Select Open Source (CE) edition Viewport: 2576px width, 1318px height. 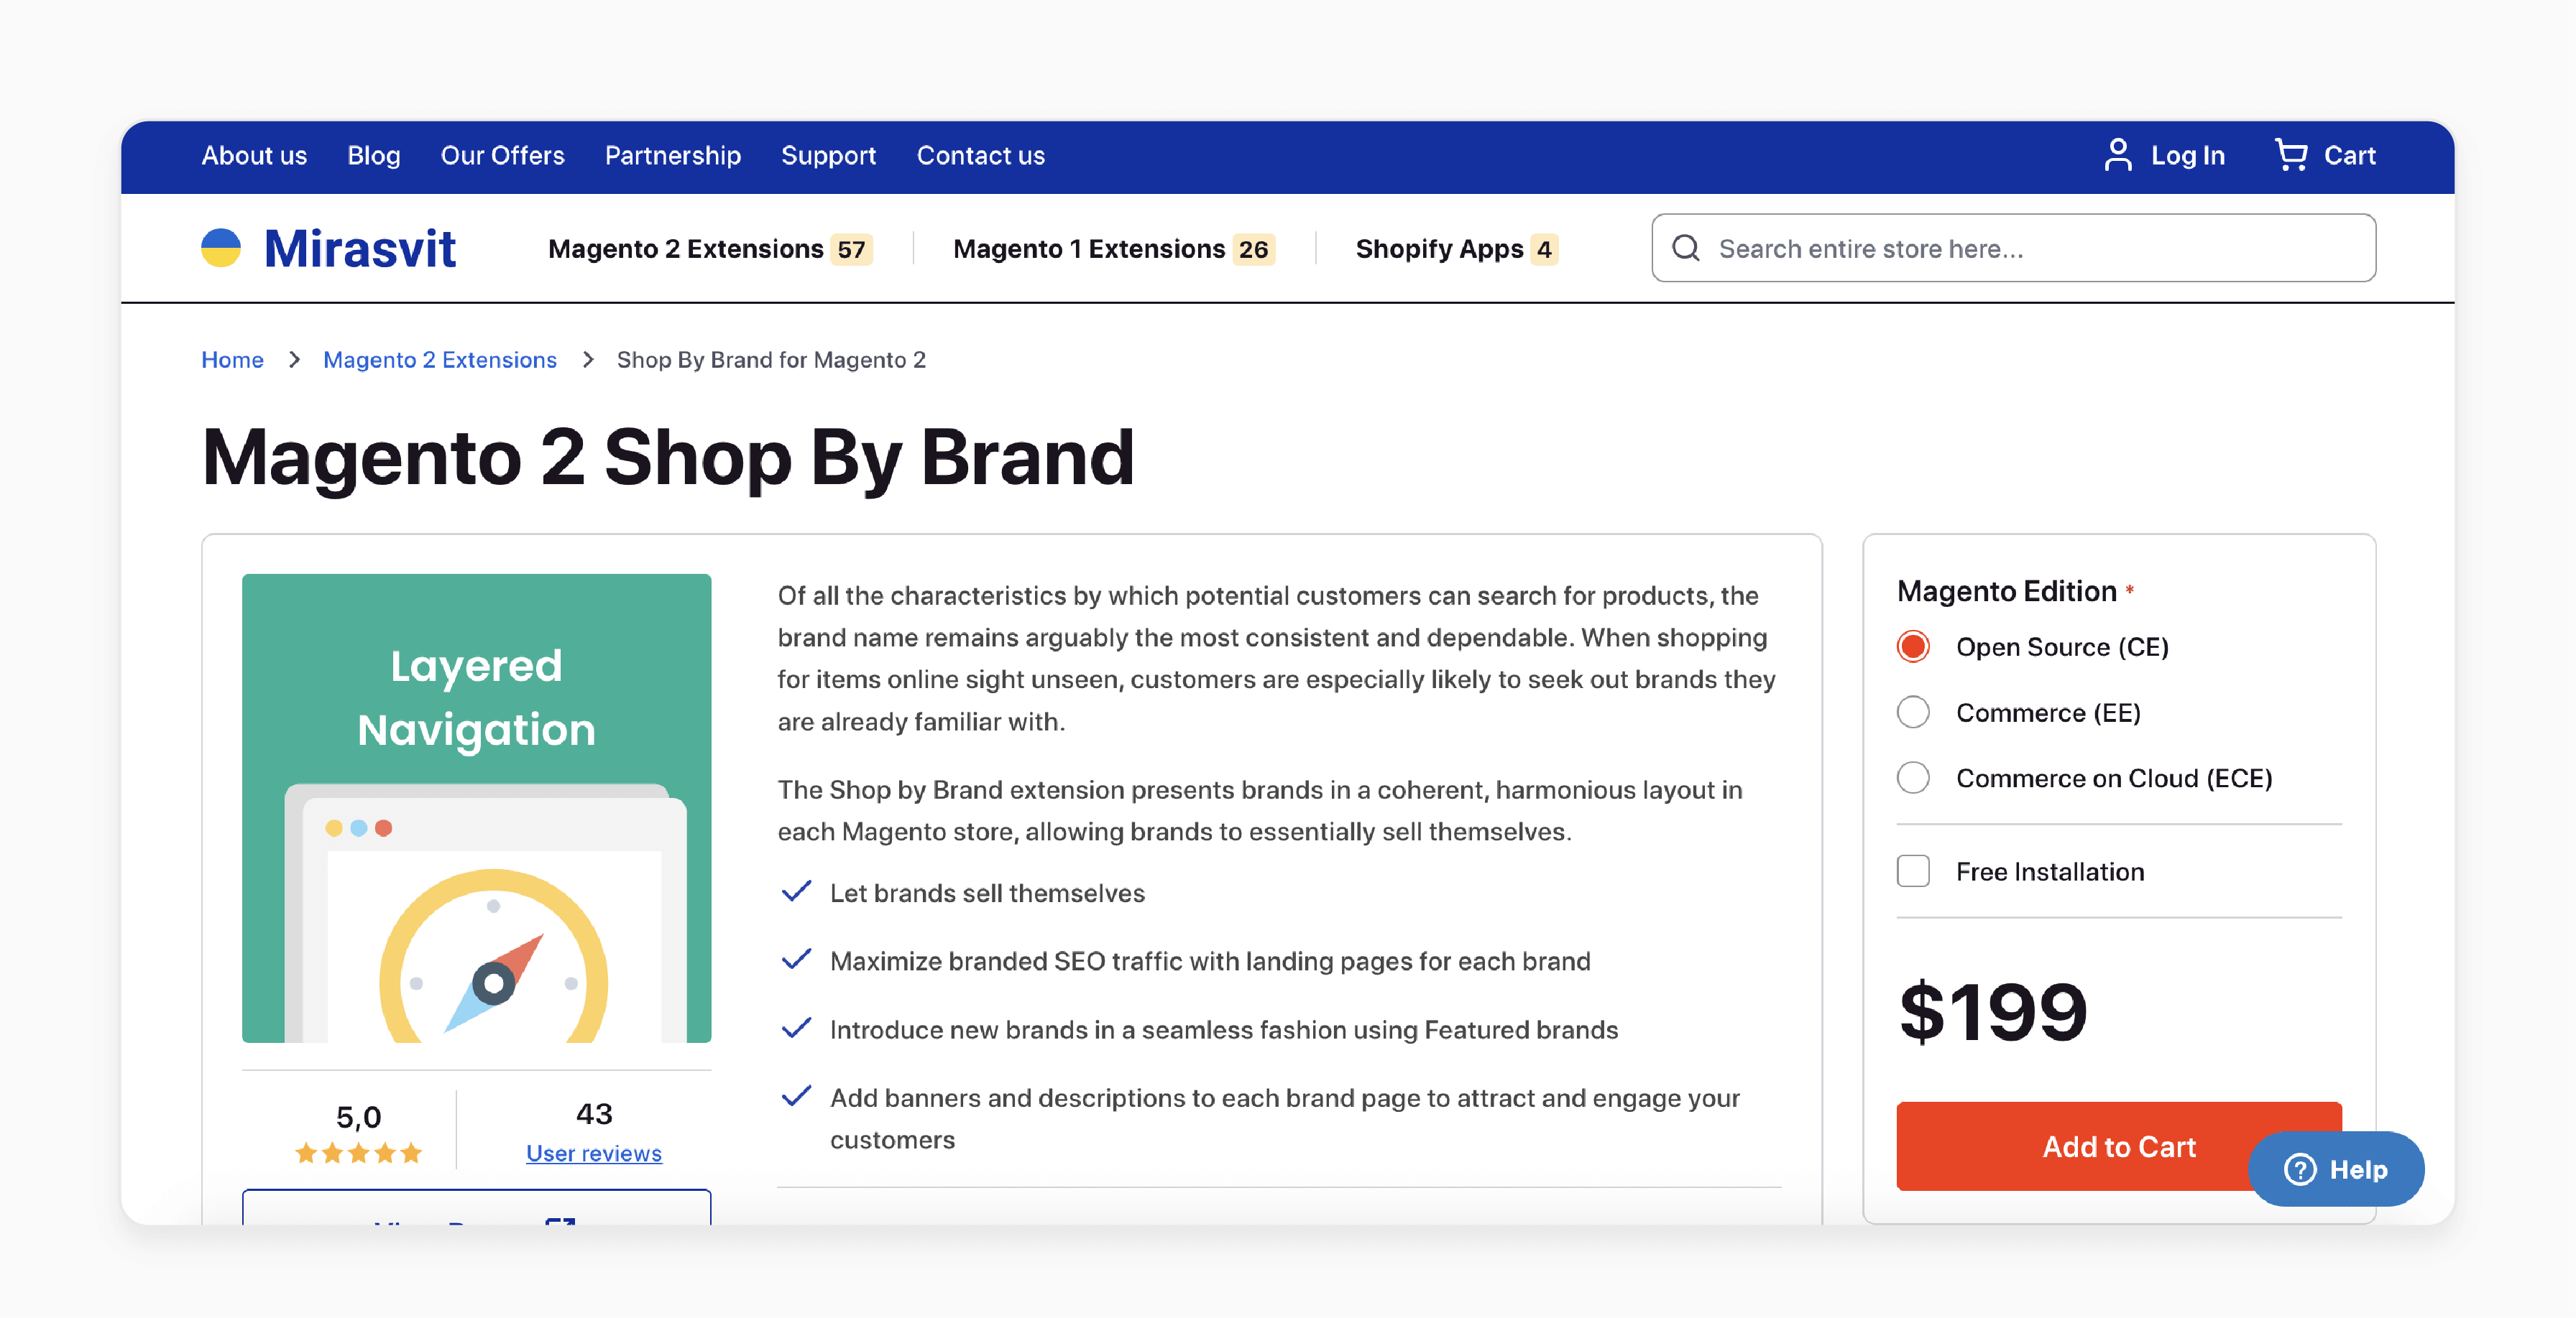click(x=1913, y=646)
